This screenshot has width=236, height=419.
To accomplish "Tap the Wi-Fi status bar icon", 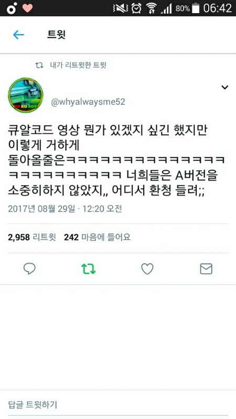I will (x=152, y=8).
